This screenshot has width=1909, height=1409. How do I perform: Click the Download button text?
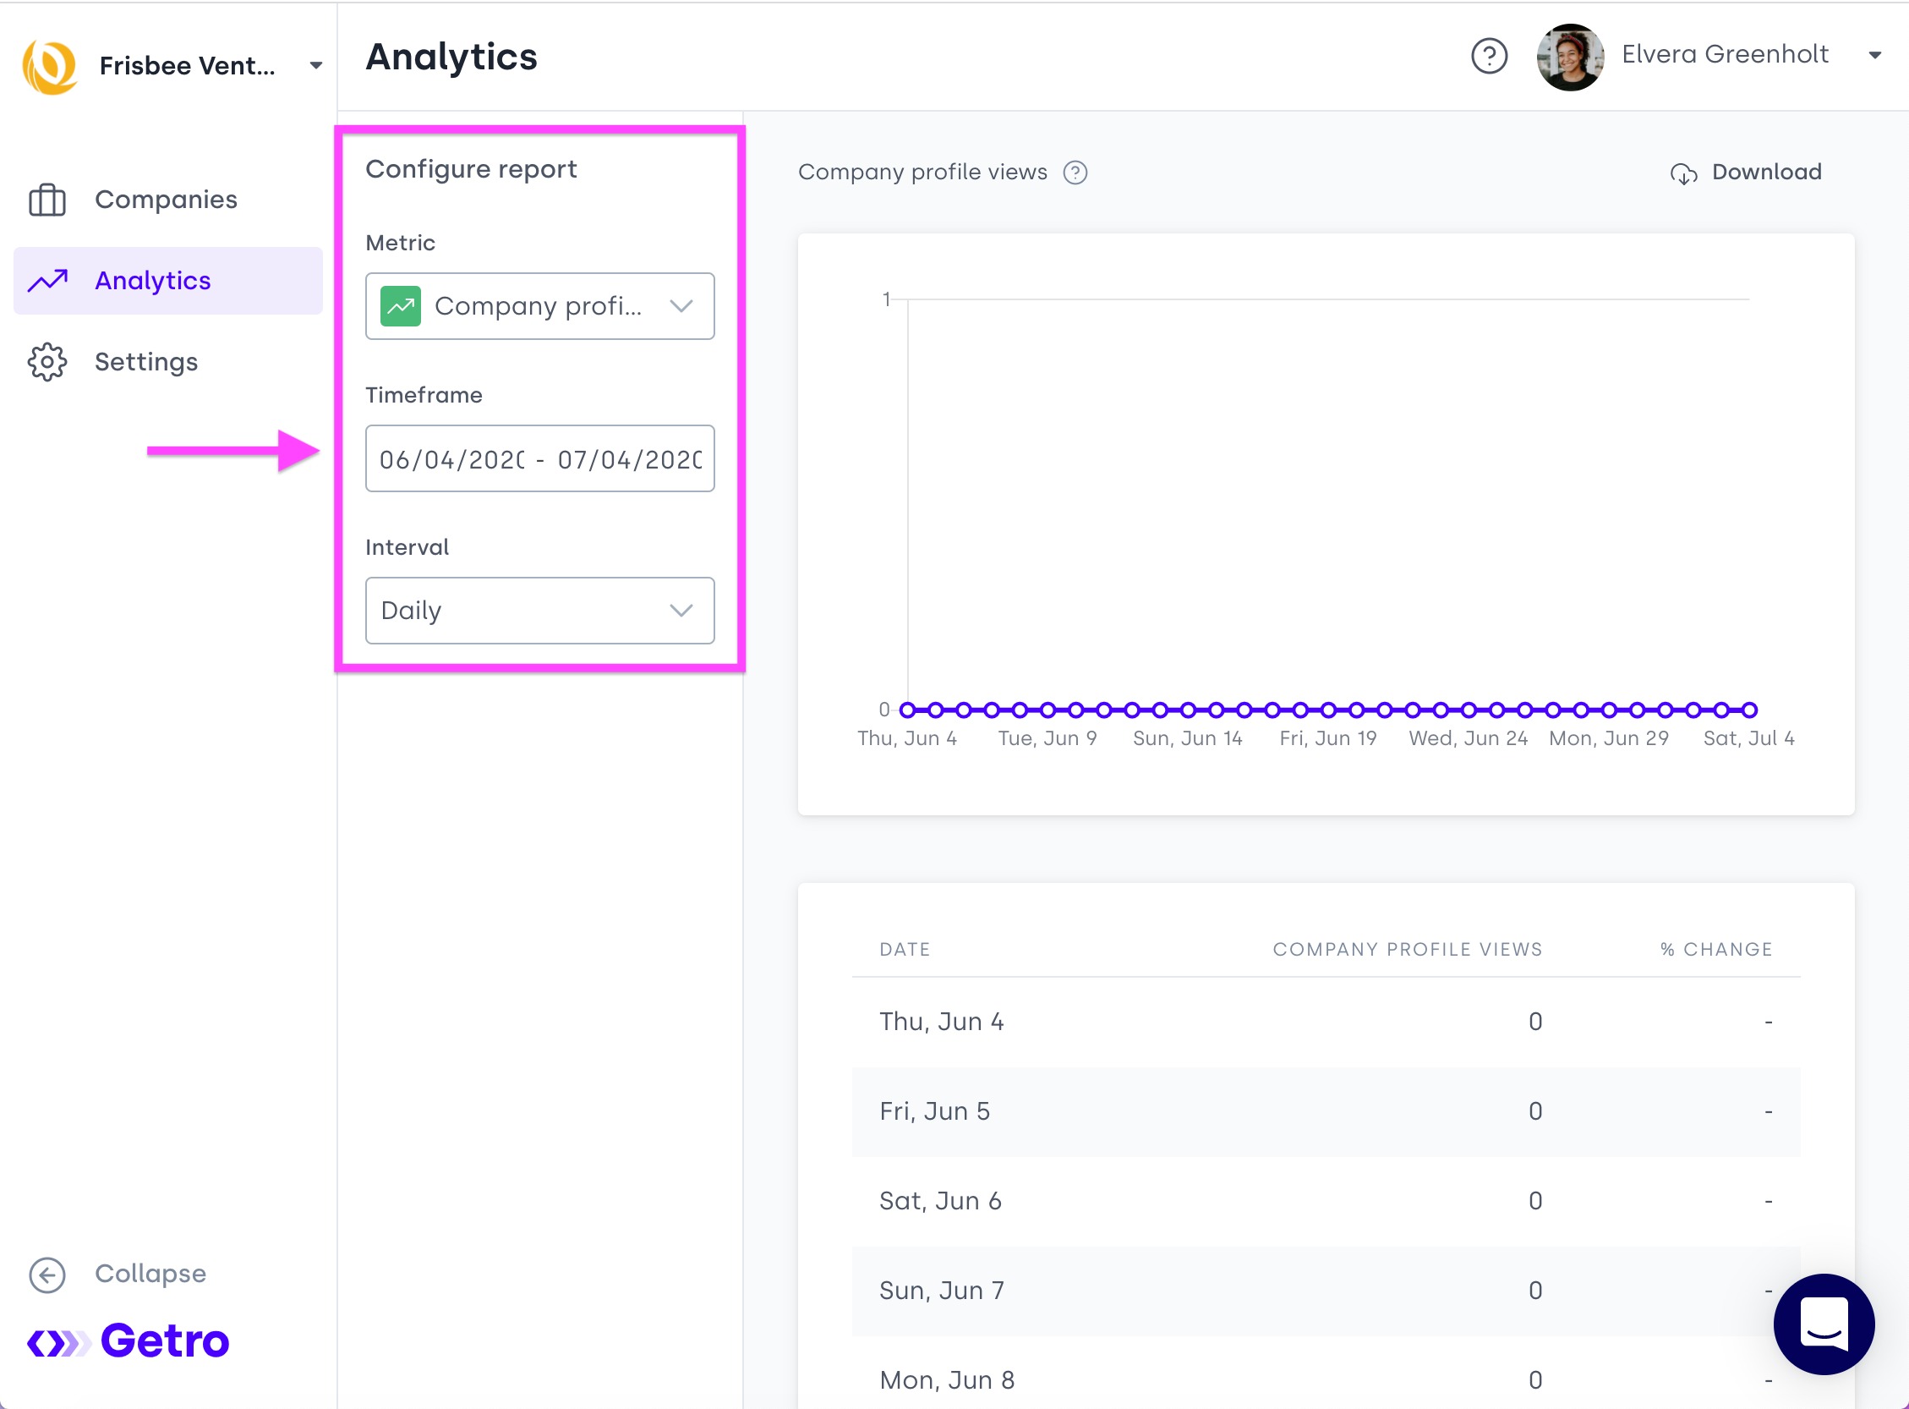pos(1766,173)
